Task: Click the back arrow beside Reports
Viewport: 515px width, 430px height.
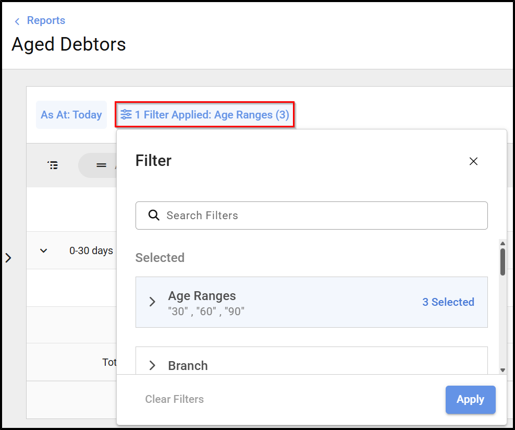Action: [17, 21]
